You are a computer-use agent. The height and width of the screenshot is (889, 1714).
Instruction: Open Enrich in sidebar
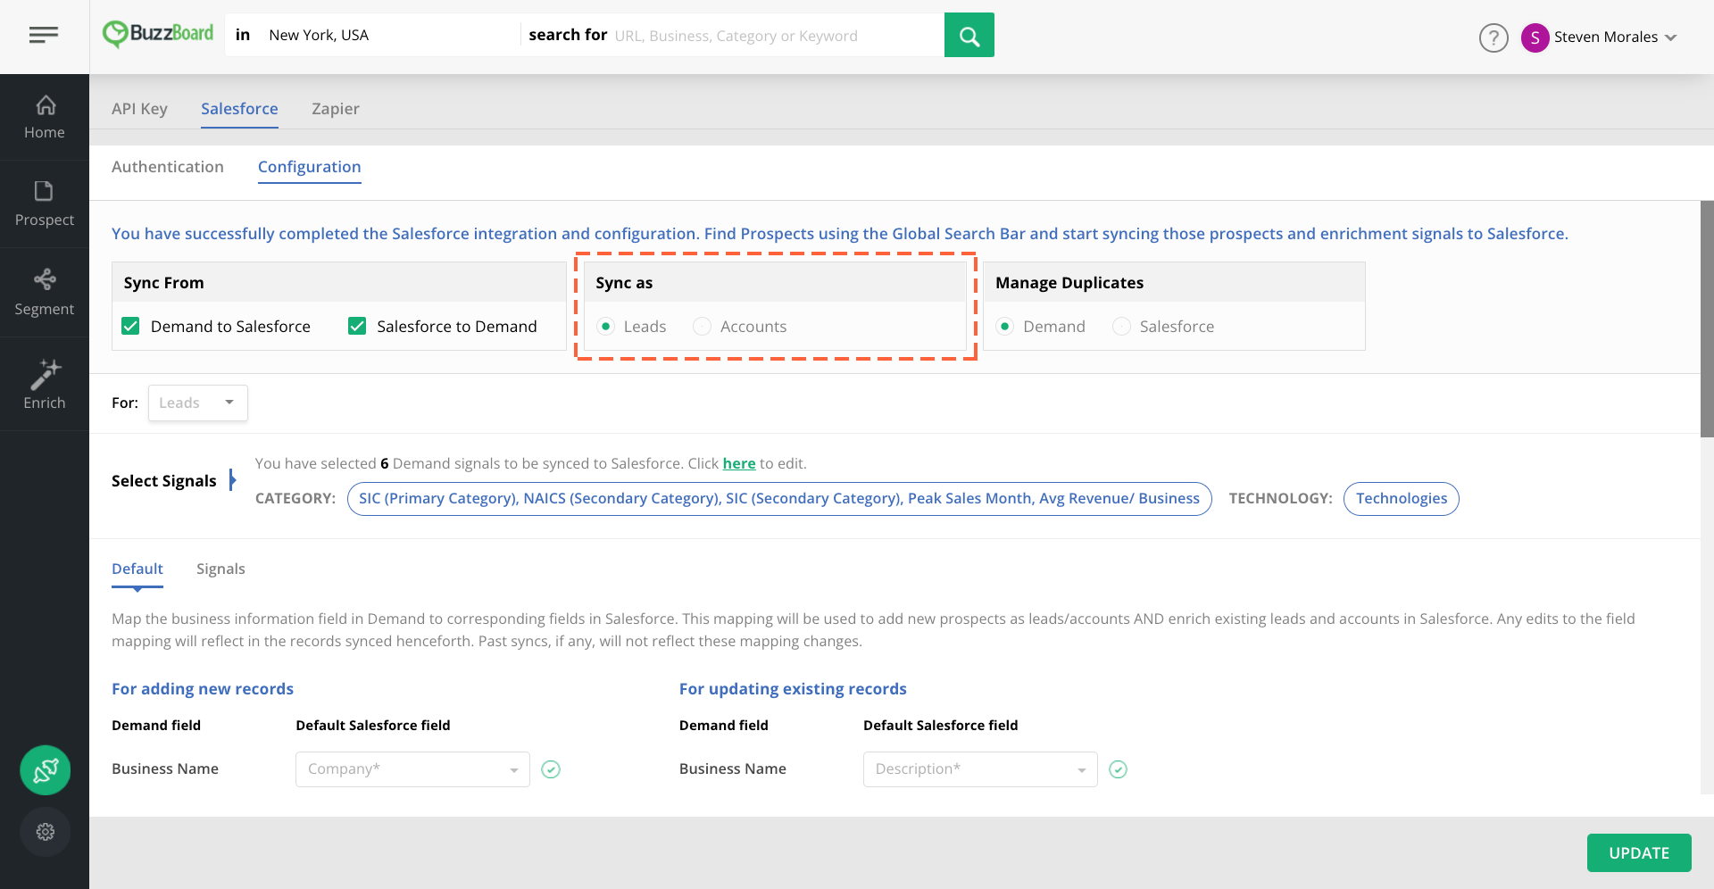[45, 385]
